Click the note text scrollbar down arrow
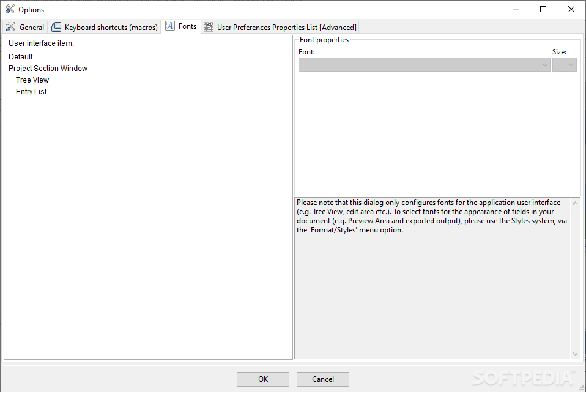This screenshot has width=586, height=394. (x=575, y=354)
